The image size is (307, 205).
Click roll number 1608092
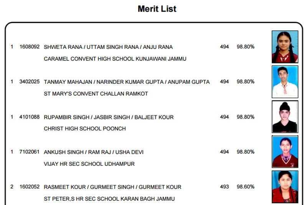tap(30, 47)
